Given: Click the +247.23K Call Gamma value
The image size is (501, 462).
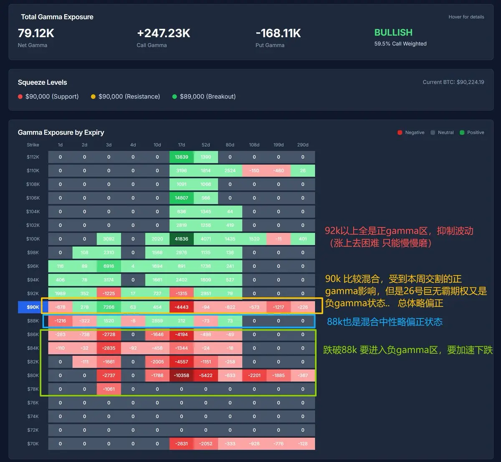Looking at the screenshot, I should click(x=163, y=33).
